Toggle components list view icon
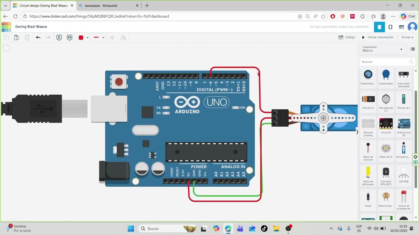The width and height of the screenshot is (419, 235). (x=412, y=49)
